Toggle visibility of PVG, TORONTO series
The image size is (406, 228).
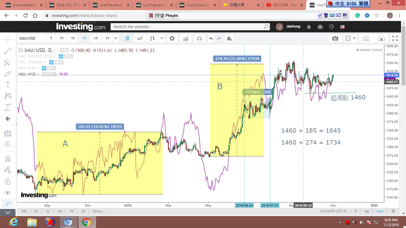pos(51,62)
